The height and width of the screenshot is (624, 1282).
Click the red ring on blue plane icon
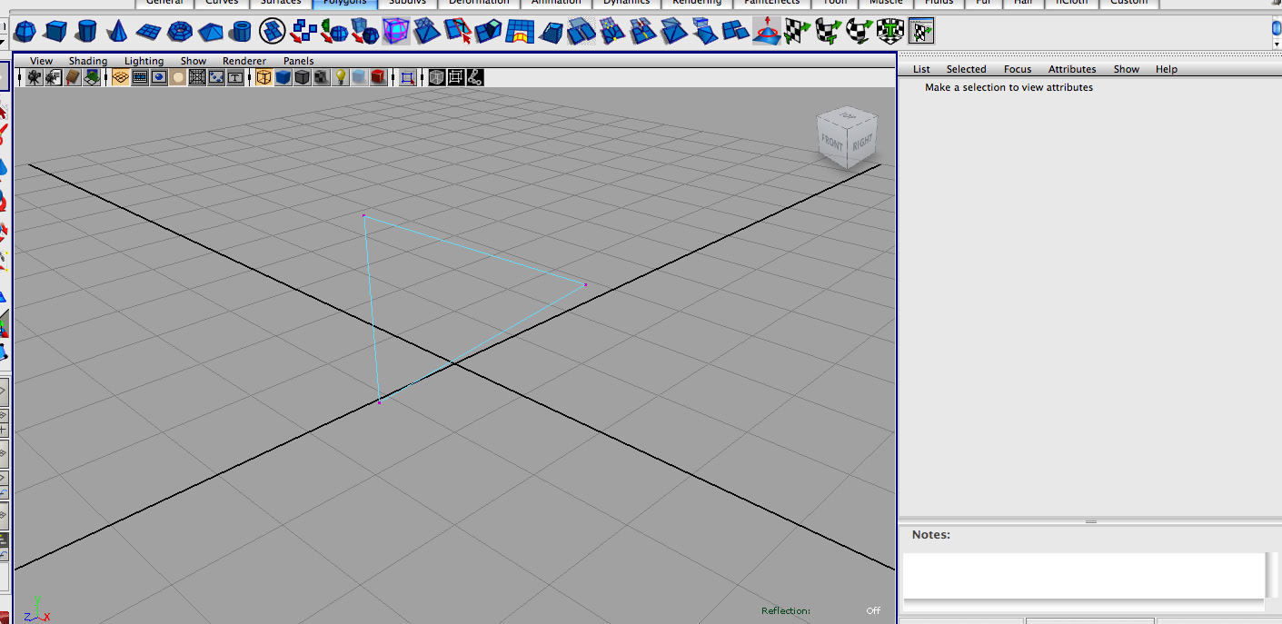766,33
